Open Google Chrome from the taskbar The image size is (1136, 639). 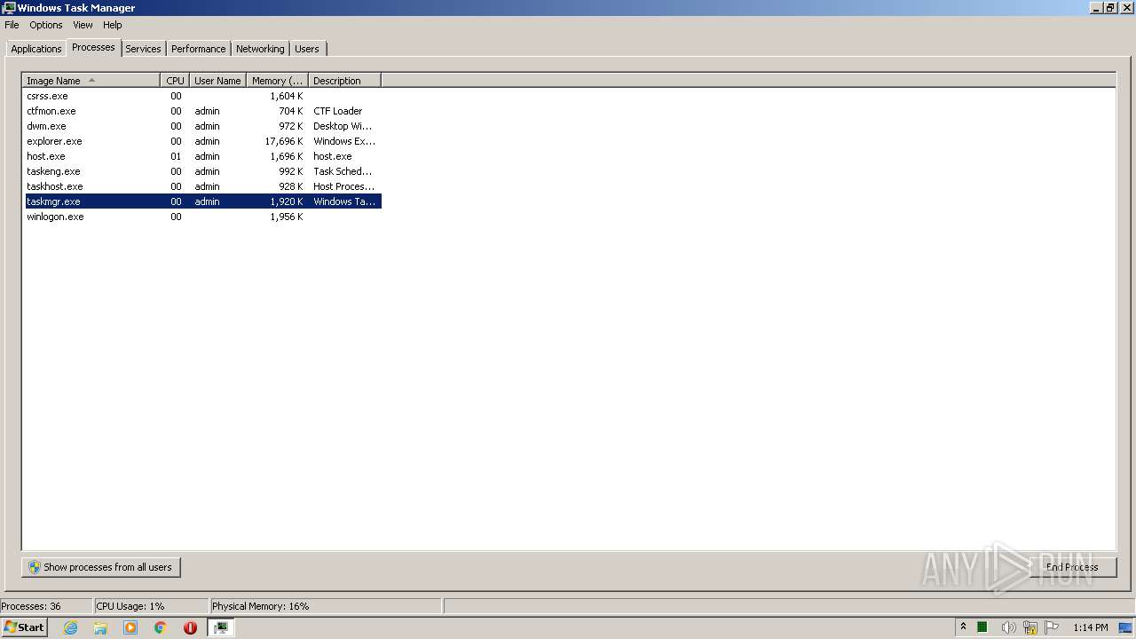[161, 627]
